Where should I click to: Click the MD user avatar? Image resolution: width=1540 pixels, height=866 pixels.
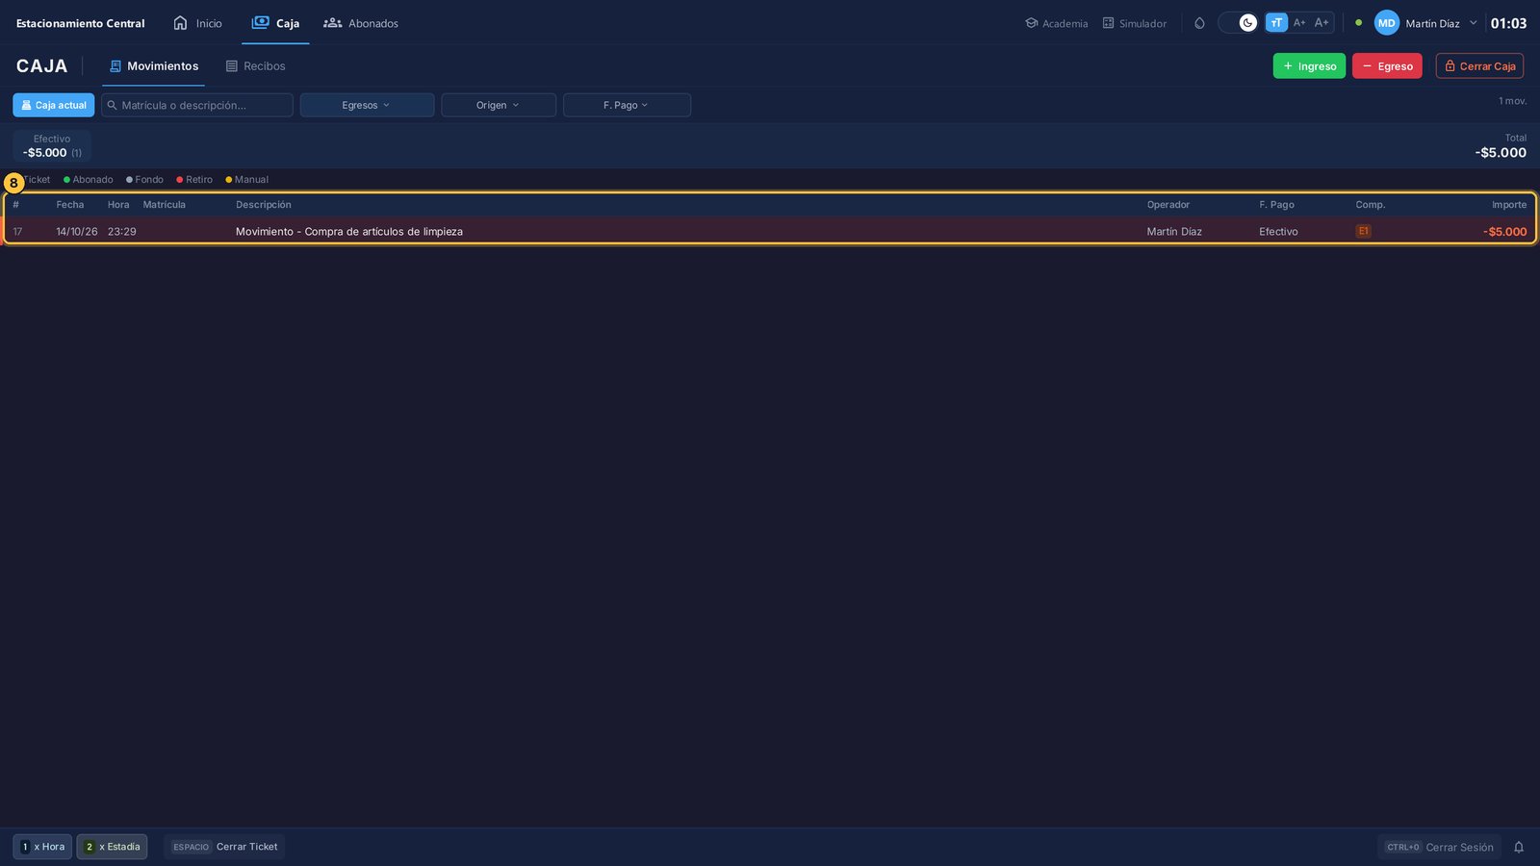(x=1387, y=23)
